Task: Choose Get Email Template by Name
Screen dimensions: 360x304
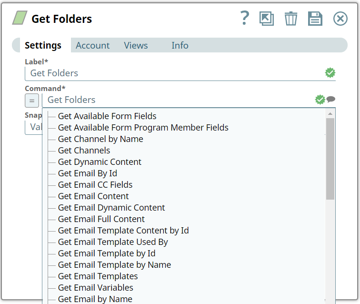Action: click(114, 265)
